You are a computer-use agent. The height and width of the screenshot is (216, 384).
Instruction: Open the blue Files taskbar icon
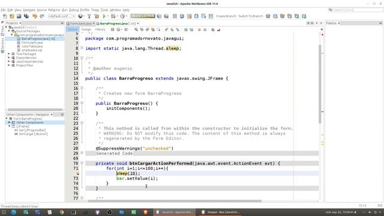tap(121, 212)
